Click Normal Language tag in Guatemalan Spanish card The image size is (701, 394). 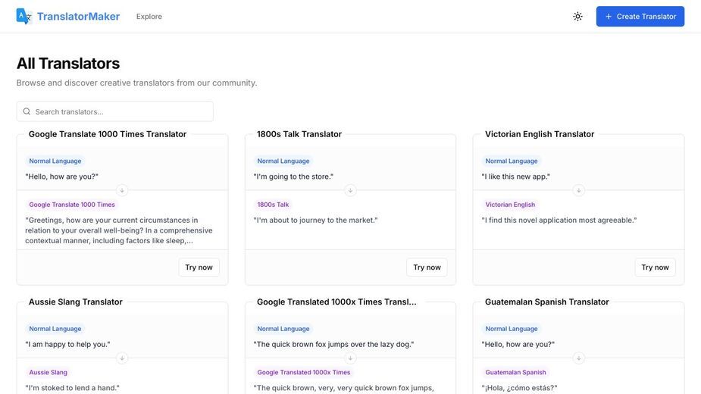point(512,329)
